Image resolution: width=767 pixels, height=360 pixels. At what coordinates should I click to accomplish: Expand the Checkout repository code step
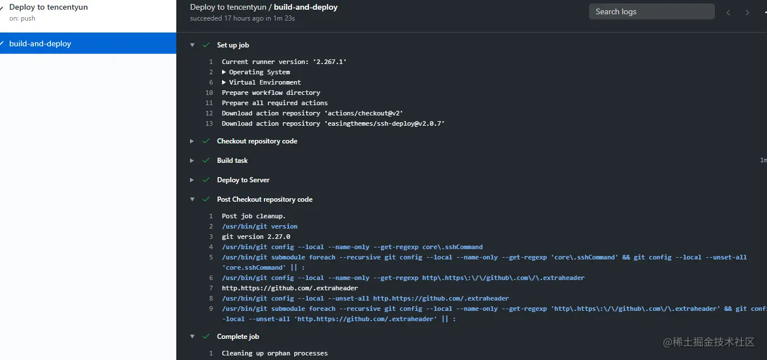tap(192, 141)
